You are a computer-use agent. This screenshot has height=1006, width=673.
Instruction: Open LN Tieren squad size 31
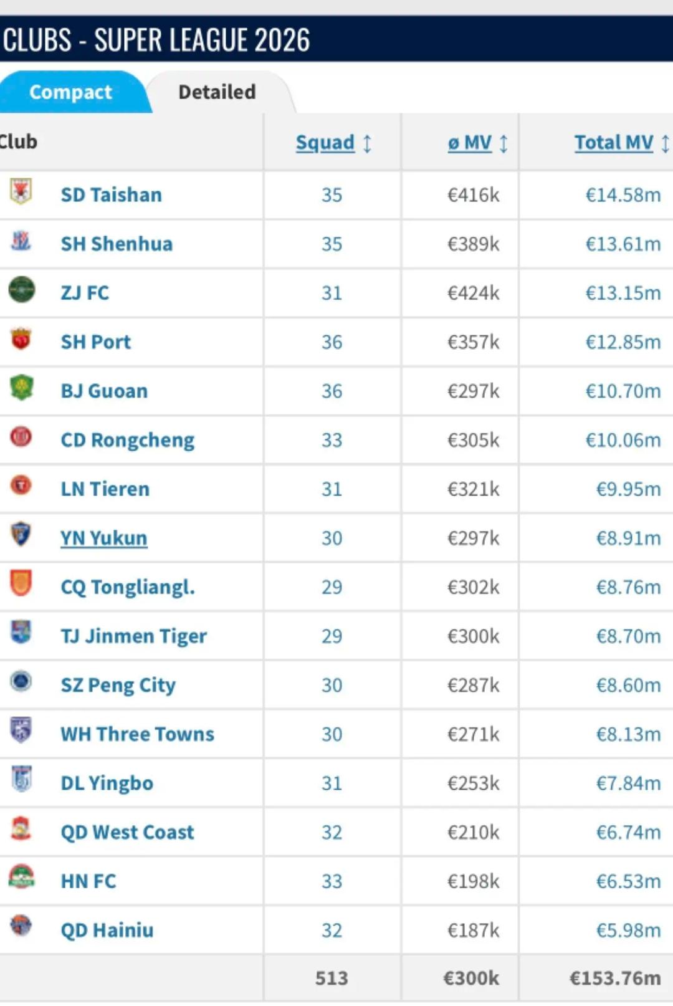tap(332, 489)
